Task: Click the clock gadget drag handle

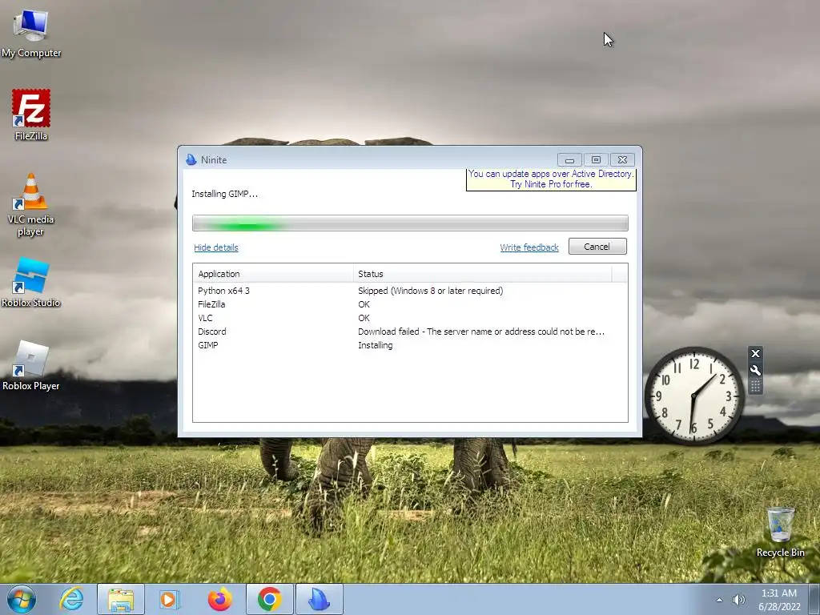Action: (x=755, y=387)
